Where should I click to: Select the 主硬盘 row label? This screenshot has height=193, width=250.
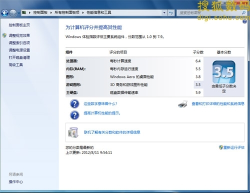[x=72, y=92]
